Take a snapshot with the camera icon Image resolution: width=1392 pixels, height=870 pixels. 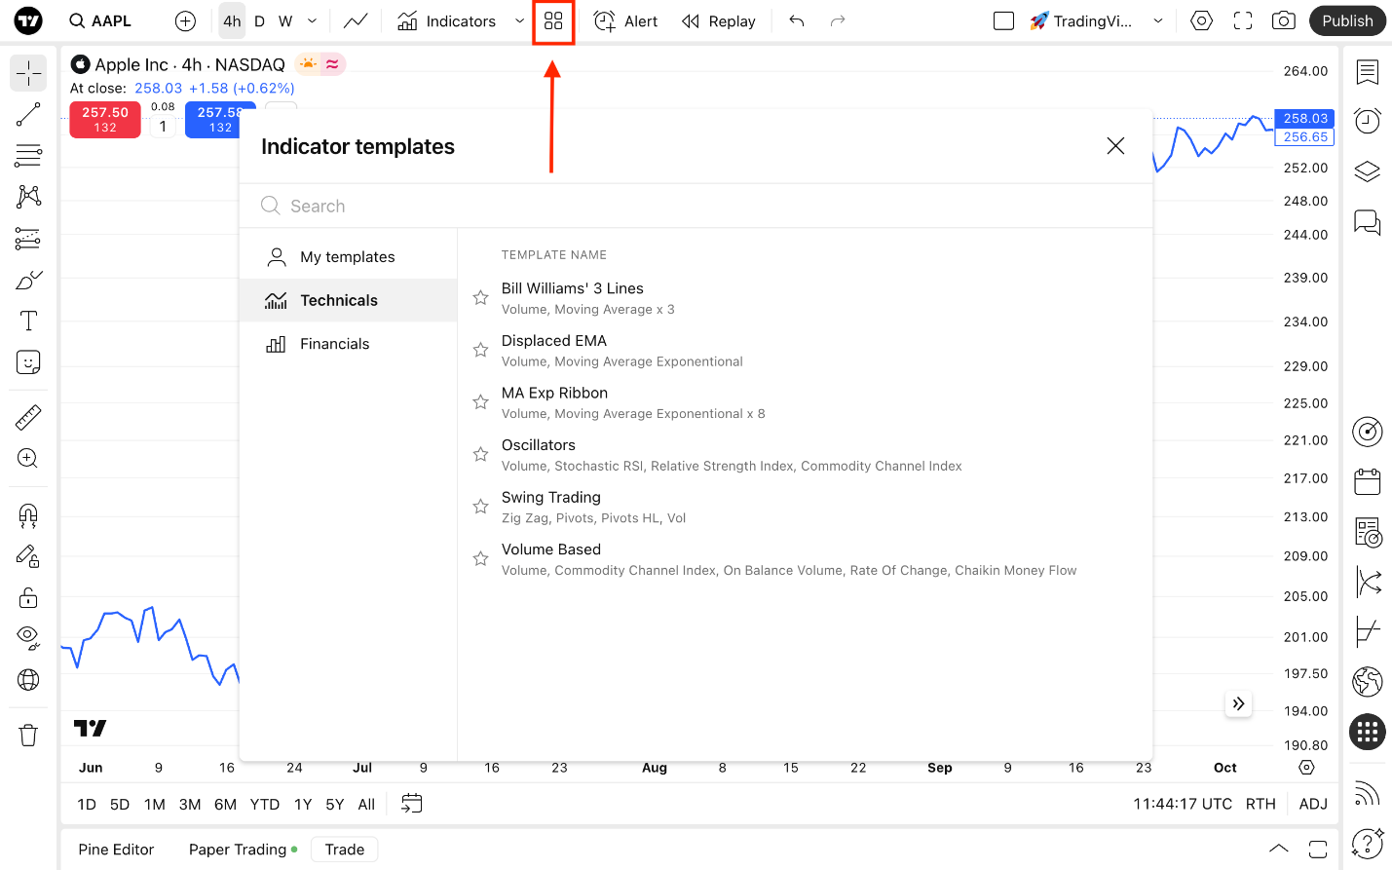click(1284, 20)
